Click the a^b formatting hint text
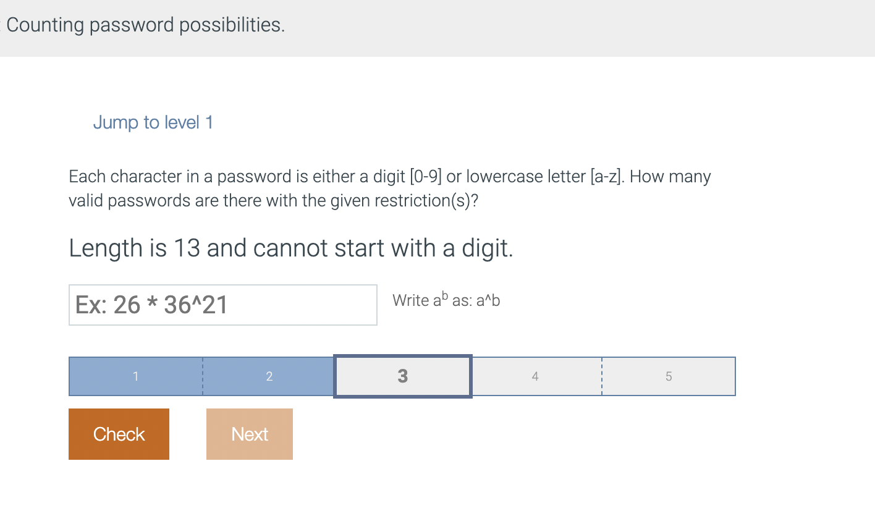 [446, 300]
